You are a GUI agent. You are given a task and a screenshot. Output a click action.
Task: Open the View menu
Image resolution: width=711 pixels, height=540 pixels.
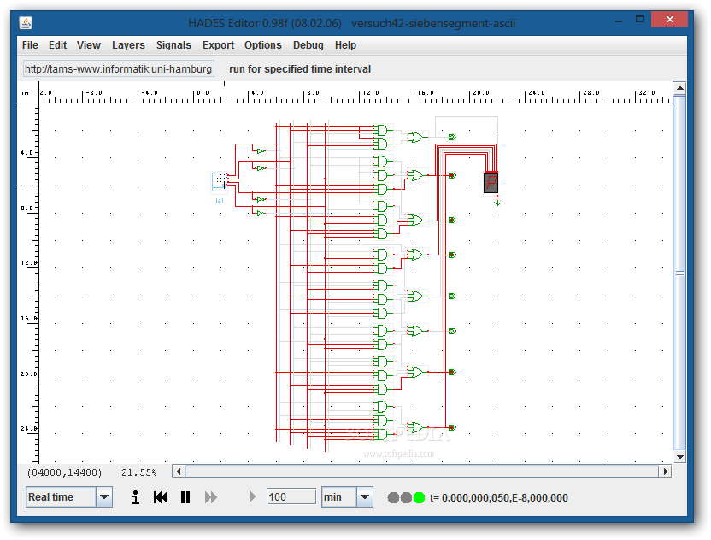click(x=88, y=45)
